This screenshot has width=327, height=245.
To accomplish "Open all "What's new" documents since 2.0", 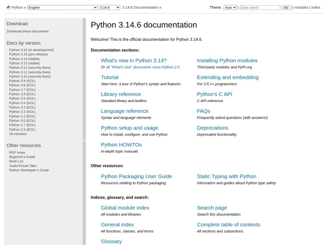I will [143, 67].
